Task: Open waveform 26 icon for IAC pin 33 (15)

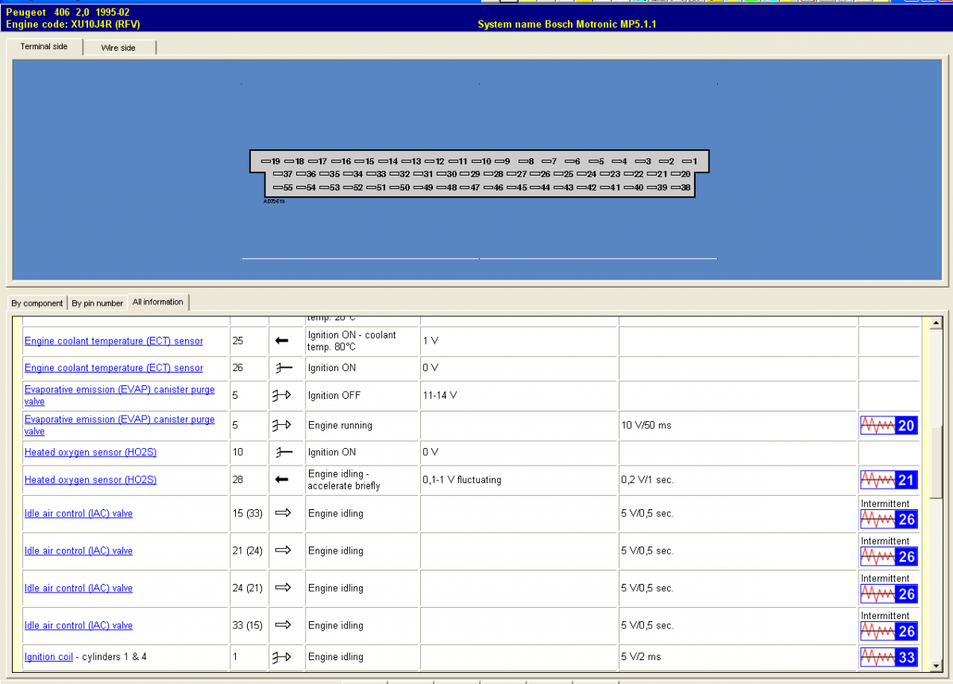Action: pos(889,631)
